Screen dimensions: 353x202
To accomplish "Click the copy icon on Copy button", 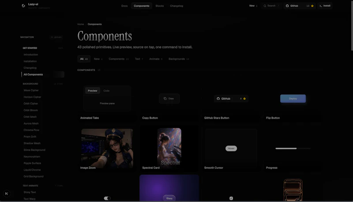I will pyautogui.click(x=165, y=98).
